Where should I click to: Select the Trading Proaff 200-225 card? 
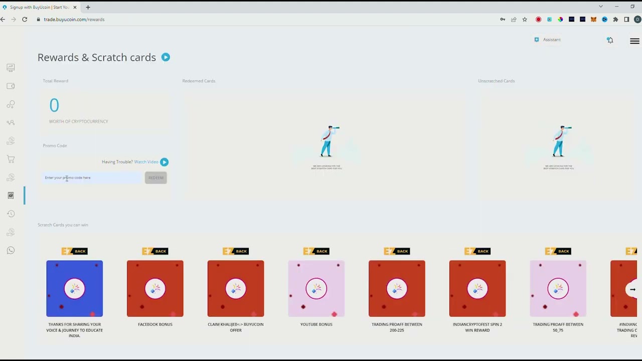(397, 289)
